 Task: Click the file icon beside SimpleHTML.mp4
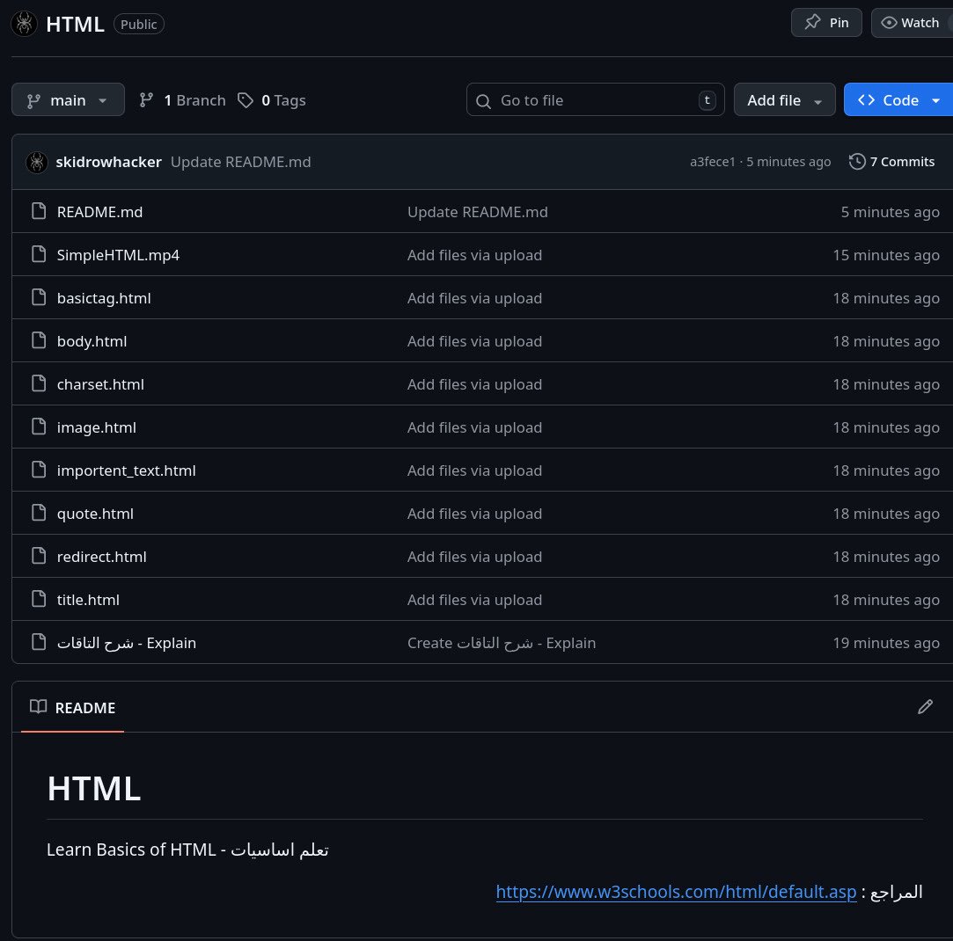[39, 254]
